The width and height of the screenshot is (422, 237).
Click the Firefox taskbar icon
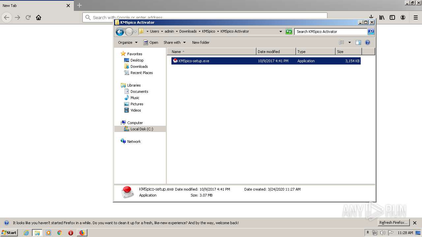pos(82,233)
